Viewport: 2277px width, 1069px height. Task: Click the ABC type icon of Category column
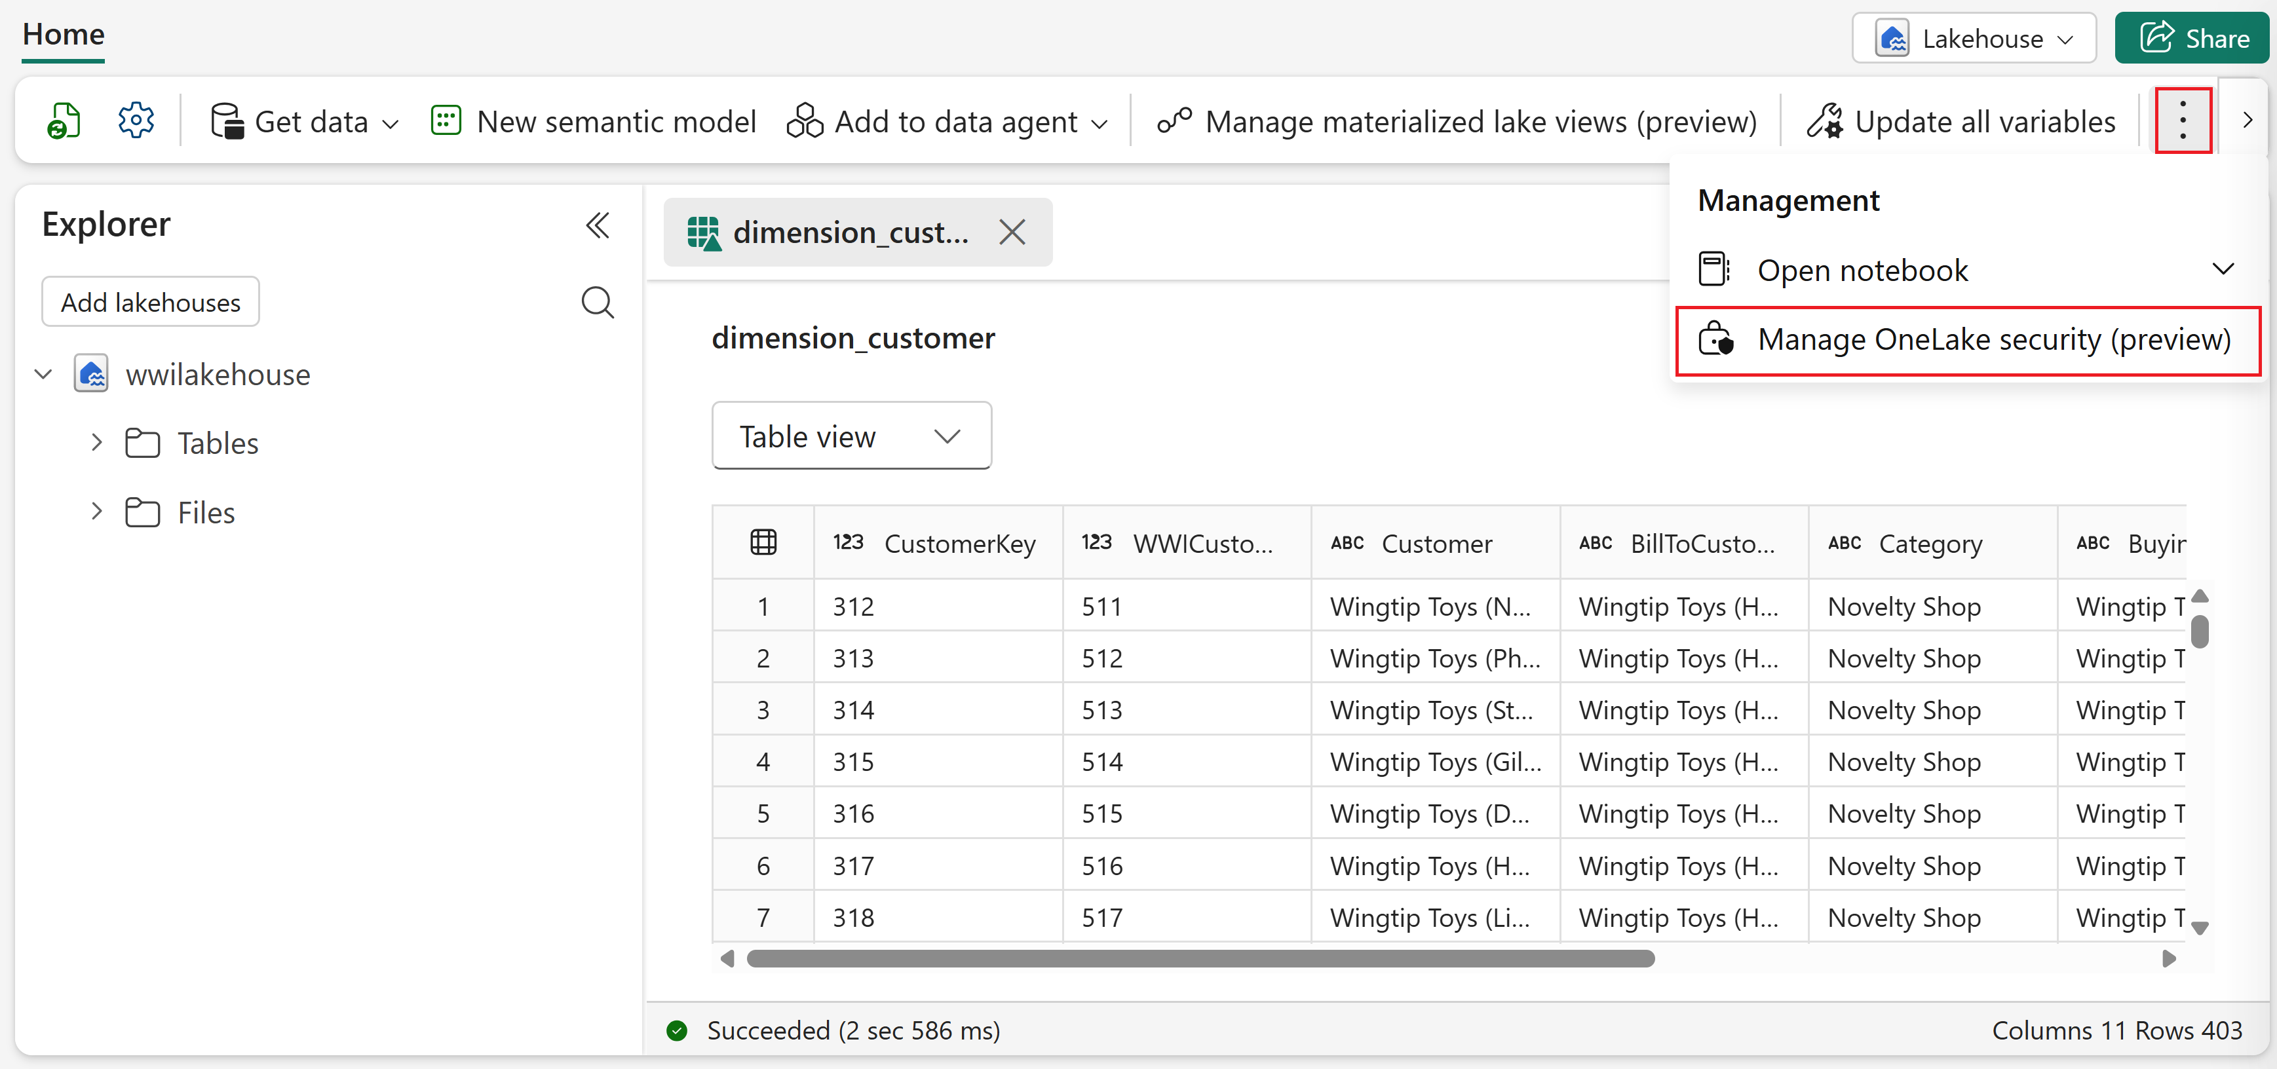tap(1844, 542)
